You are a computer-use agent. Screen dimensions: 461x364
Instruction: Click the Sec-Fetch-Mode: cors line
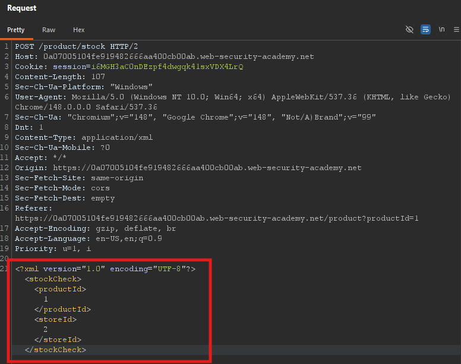(x=62, y=188)
